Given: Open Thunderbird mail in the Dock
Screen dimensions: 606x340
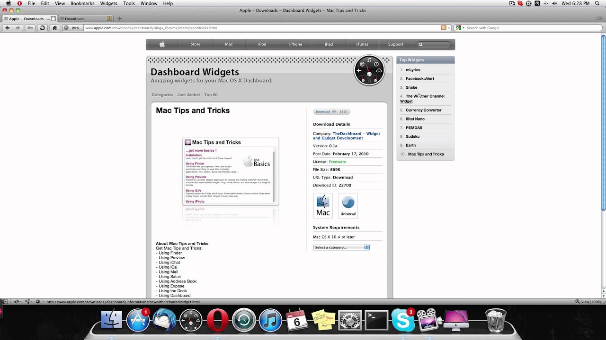Looking at the screenshot, I should [x=165, y=320].
